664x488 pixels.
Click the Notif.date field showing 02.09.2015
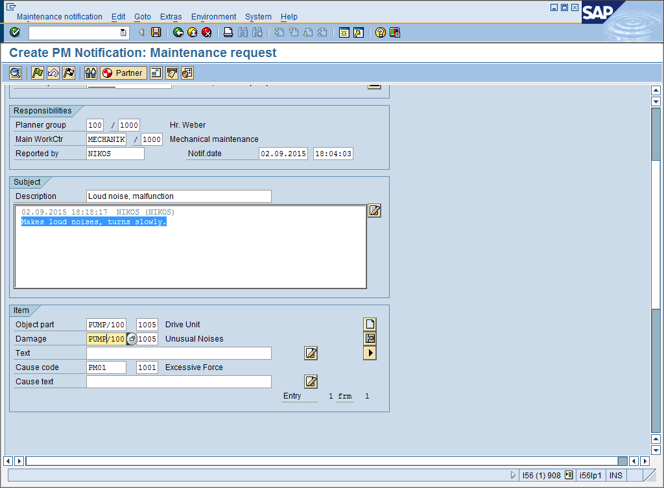pos(283,154)
